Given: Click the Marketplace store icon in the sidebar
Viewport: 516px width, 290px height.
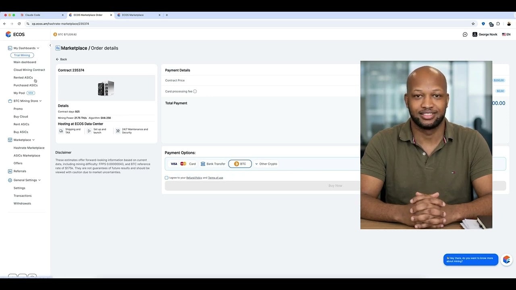Looking at the screenshot, I should click(x=10, y=140).
